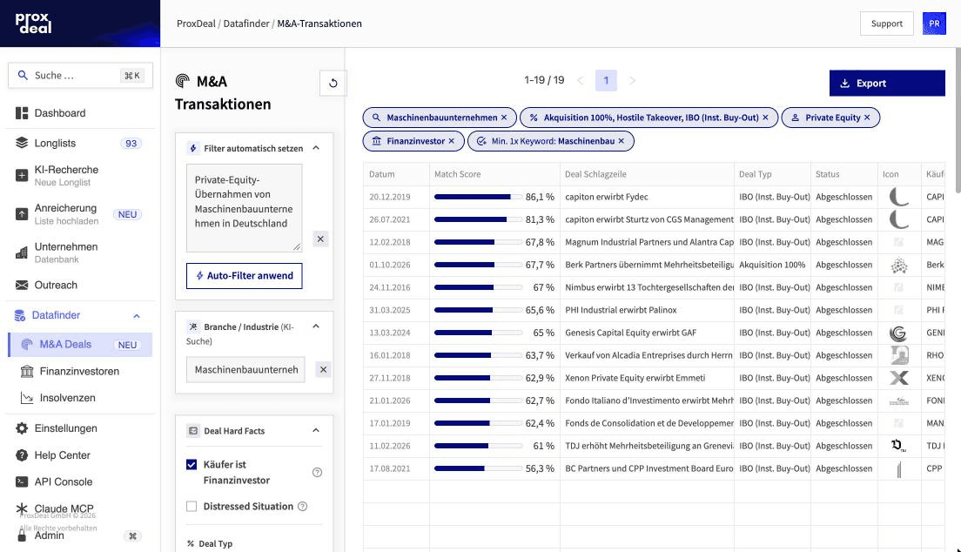This screenshot has height=552, width=961.
Task: Click the ProxDeal logo
Action: (33, 24)
